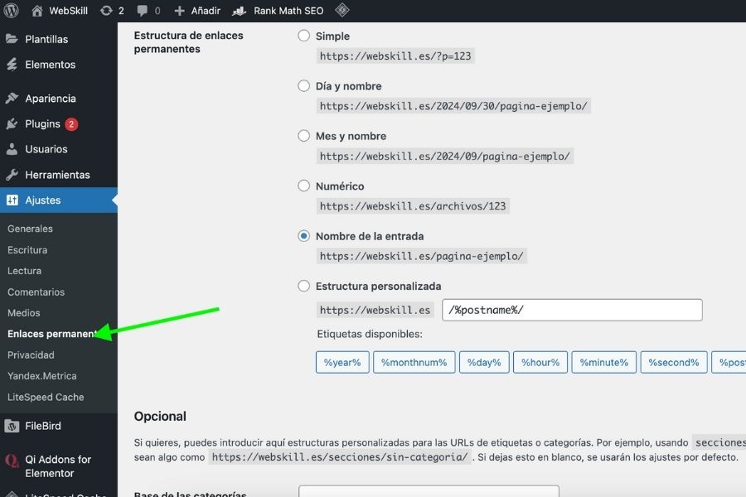This screenshot has height=497, width=746.
Task: Open Qi Addons for Elementor menu
Action: (x=59, y=466)
